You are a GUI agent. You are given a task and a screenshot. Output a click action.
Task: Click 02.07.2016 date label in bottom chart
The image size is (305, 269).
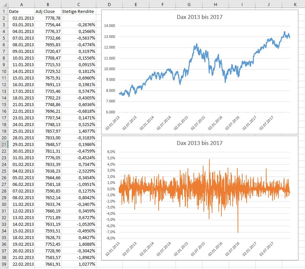(232, 249)
